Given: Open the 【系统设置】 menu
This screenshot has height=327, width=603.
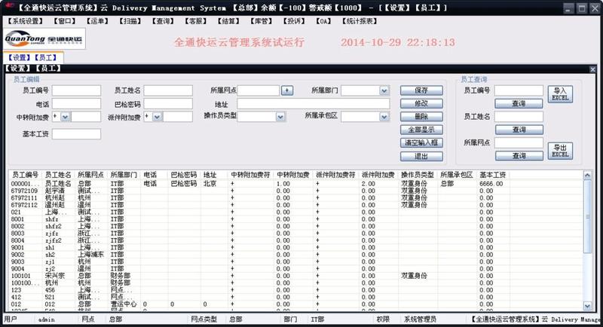Looking at the screenshot, I should click(25, 21).
